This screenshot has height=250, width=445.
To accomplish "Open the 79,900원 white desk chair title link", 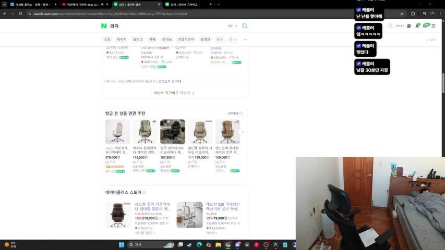I will pos(224,206).
